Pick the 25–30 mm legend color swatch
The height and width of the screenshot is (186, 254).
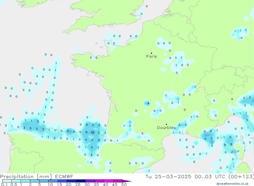pos(81,181)
